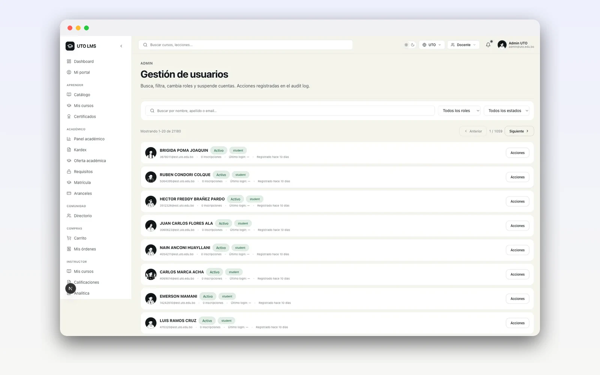Focus the Buscar por nombre search field
This screenshot has height=375, width=600.
tap(290, 111)
